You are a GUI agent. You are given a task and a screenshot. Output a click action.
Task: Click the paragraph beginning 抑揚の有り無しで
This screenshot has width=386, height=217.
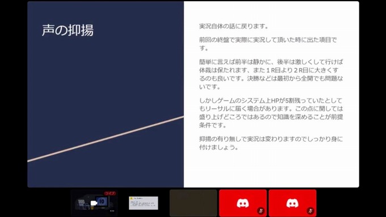(x=271, y=143)
